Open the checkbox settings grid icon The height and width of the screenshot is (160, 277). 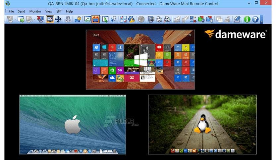[x=123, y=19]
